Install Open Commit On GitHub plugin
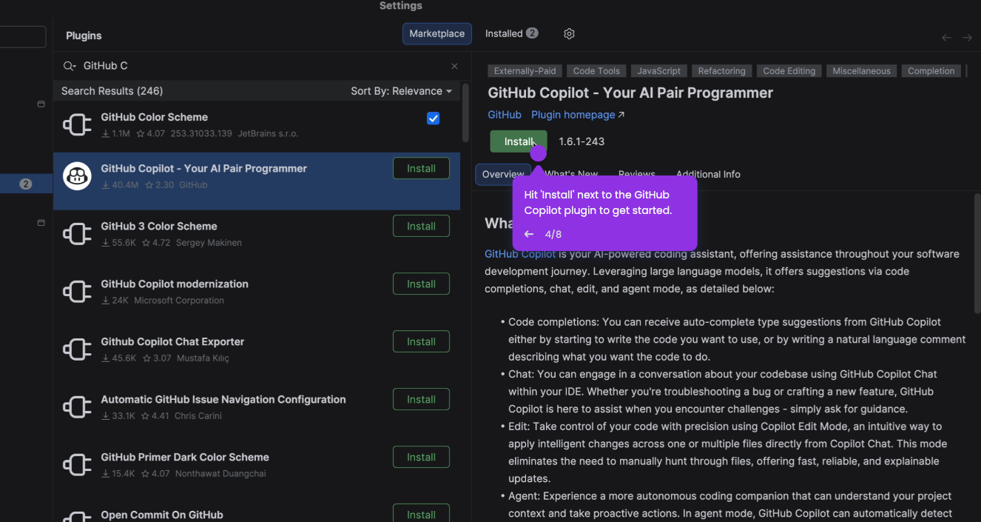Viewport: 981px width, 522px height. [x=421, y=513]
